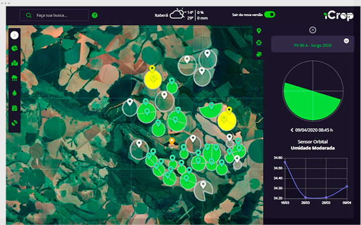Open the PV 06 A - Sorgo 2020 dropdown
The height and width of the screenshot is (225, 361).
[346, 41]
